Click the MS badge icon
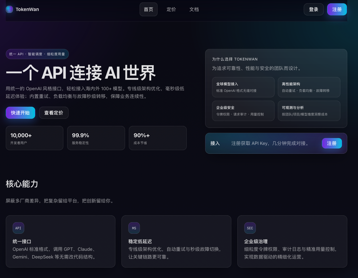Screen dimensions: 358x278 [134, 228]
